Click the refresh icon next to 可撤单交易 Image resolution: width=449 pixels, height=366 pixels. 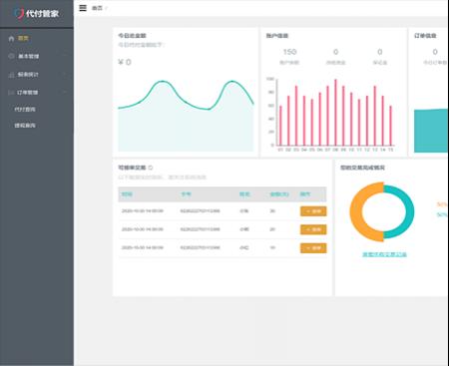pos(151,168)
